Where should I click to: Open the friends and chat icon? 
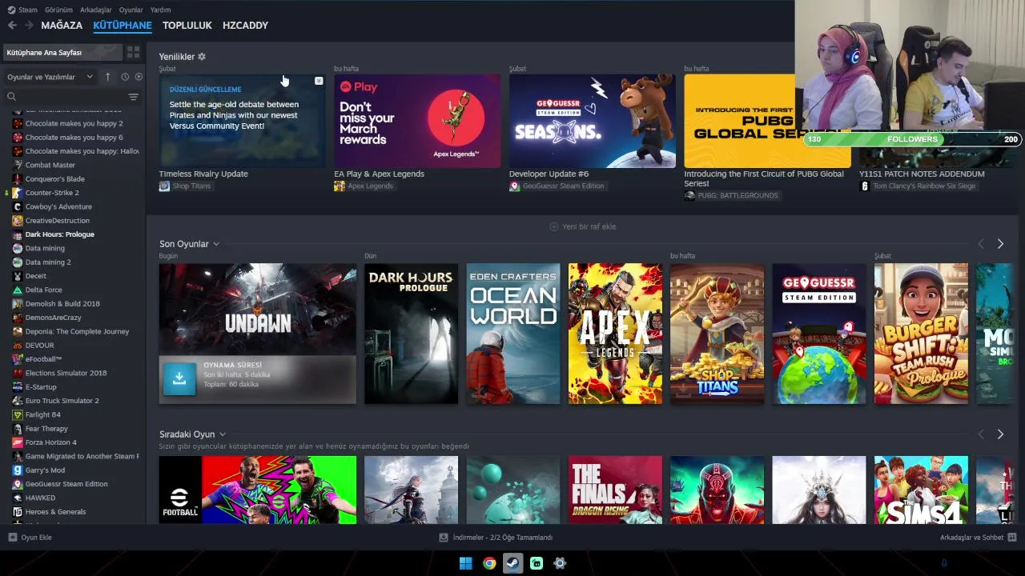point(1012,538)
